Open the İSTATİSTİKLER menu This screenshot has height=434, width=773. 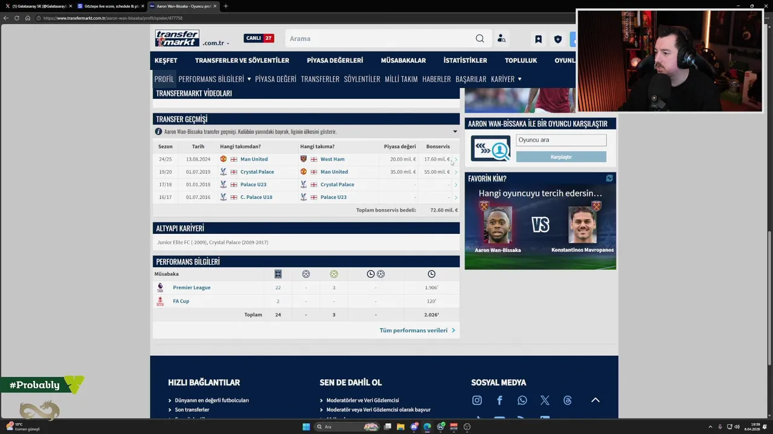(x=465, y=60)
